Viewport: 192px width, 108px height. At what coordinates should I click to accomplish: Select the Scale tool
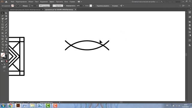coord(6,30)
